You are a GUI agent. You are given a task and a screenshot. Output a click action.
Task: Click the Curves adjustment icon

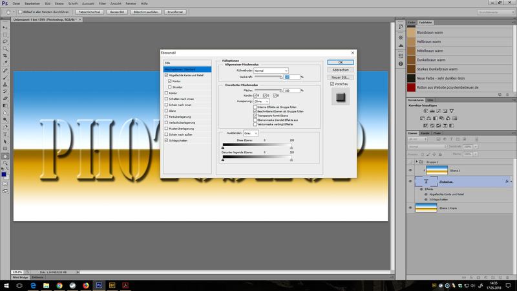[x=439, y=111]
